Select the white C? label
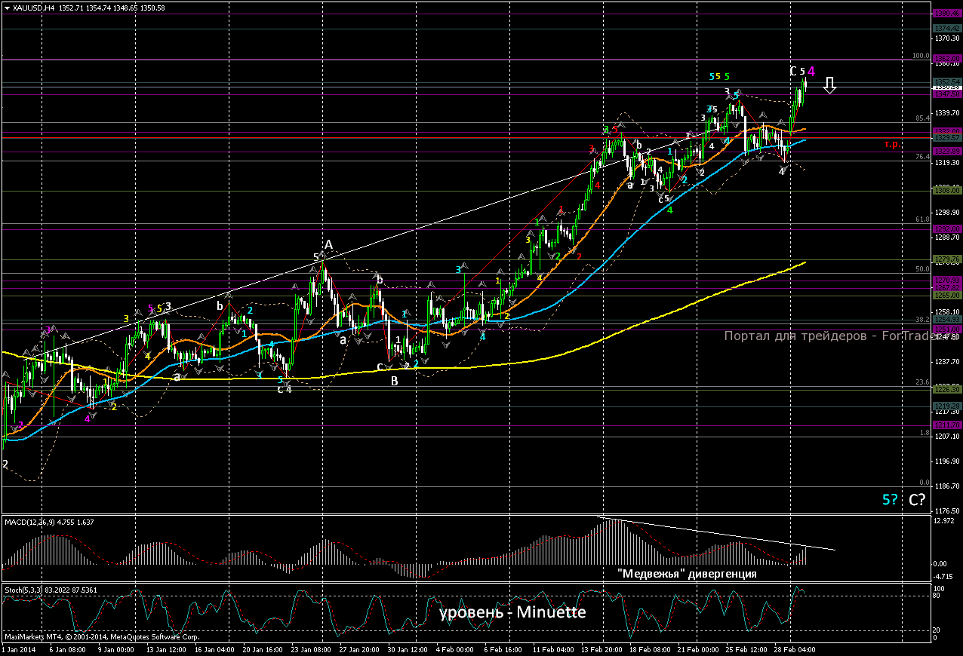 917,499
